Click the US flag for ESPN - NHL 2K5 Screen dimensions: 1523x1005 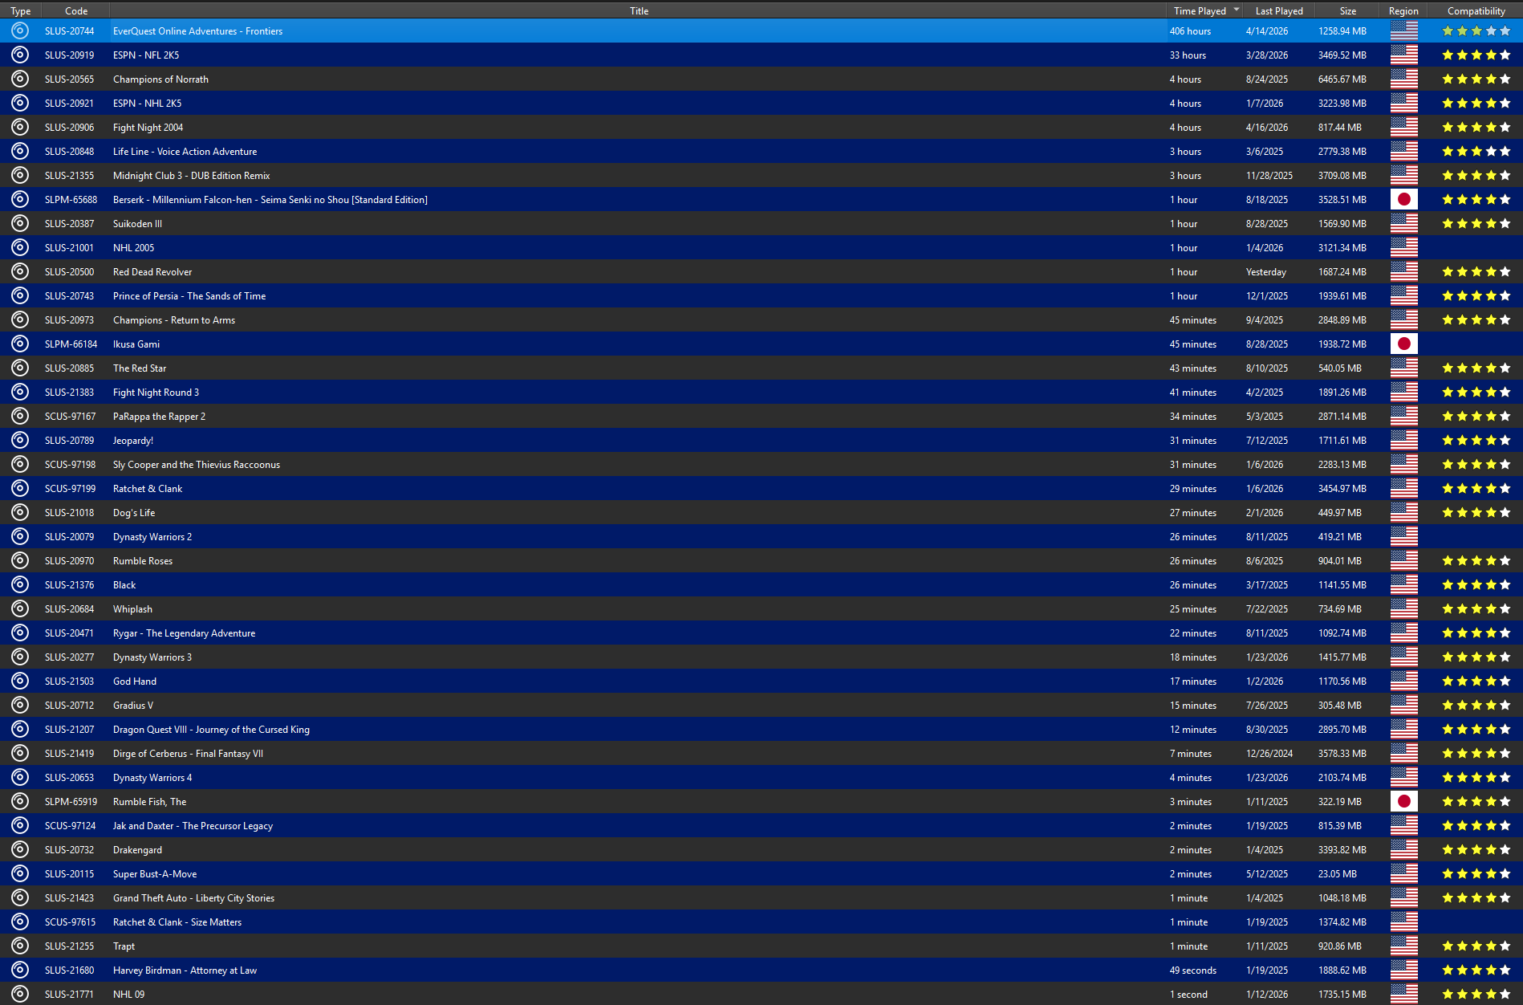tap(1404, 103)
